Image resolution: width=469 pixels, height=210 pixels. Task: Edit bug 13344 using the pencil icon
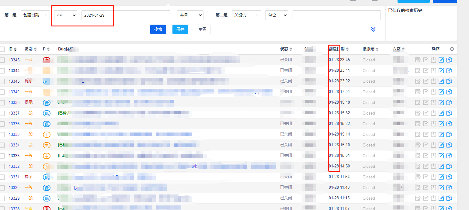pos(441,71)
